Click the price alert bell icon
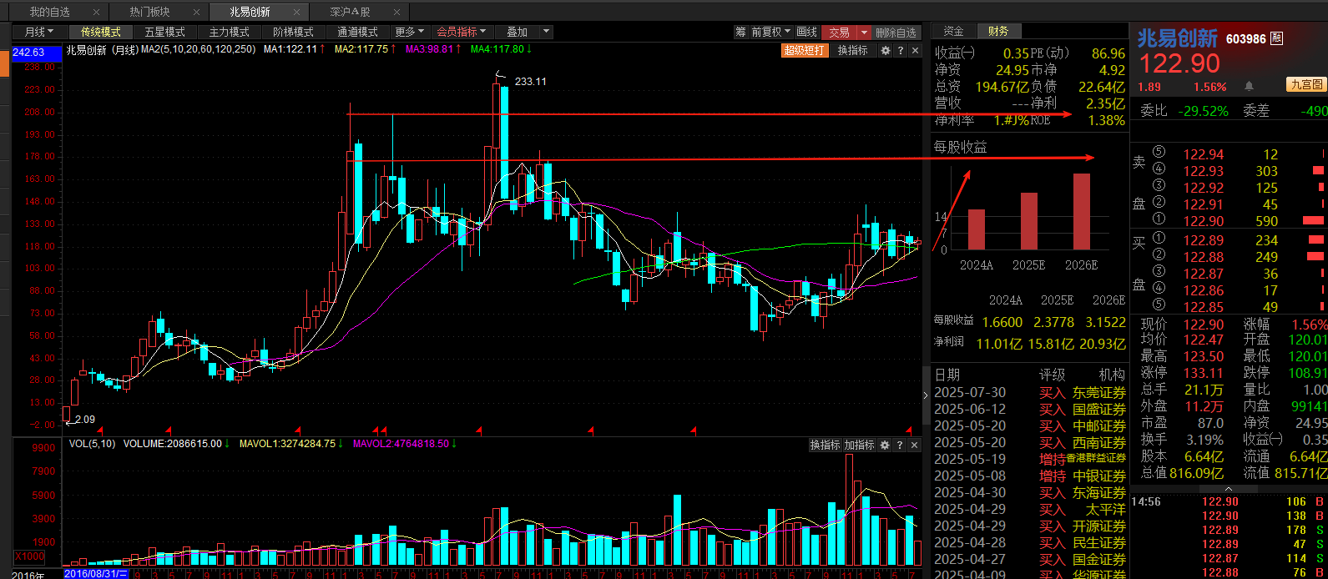This screenshot has height=579, width=1328. [1249, 86]
